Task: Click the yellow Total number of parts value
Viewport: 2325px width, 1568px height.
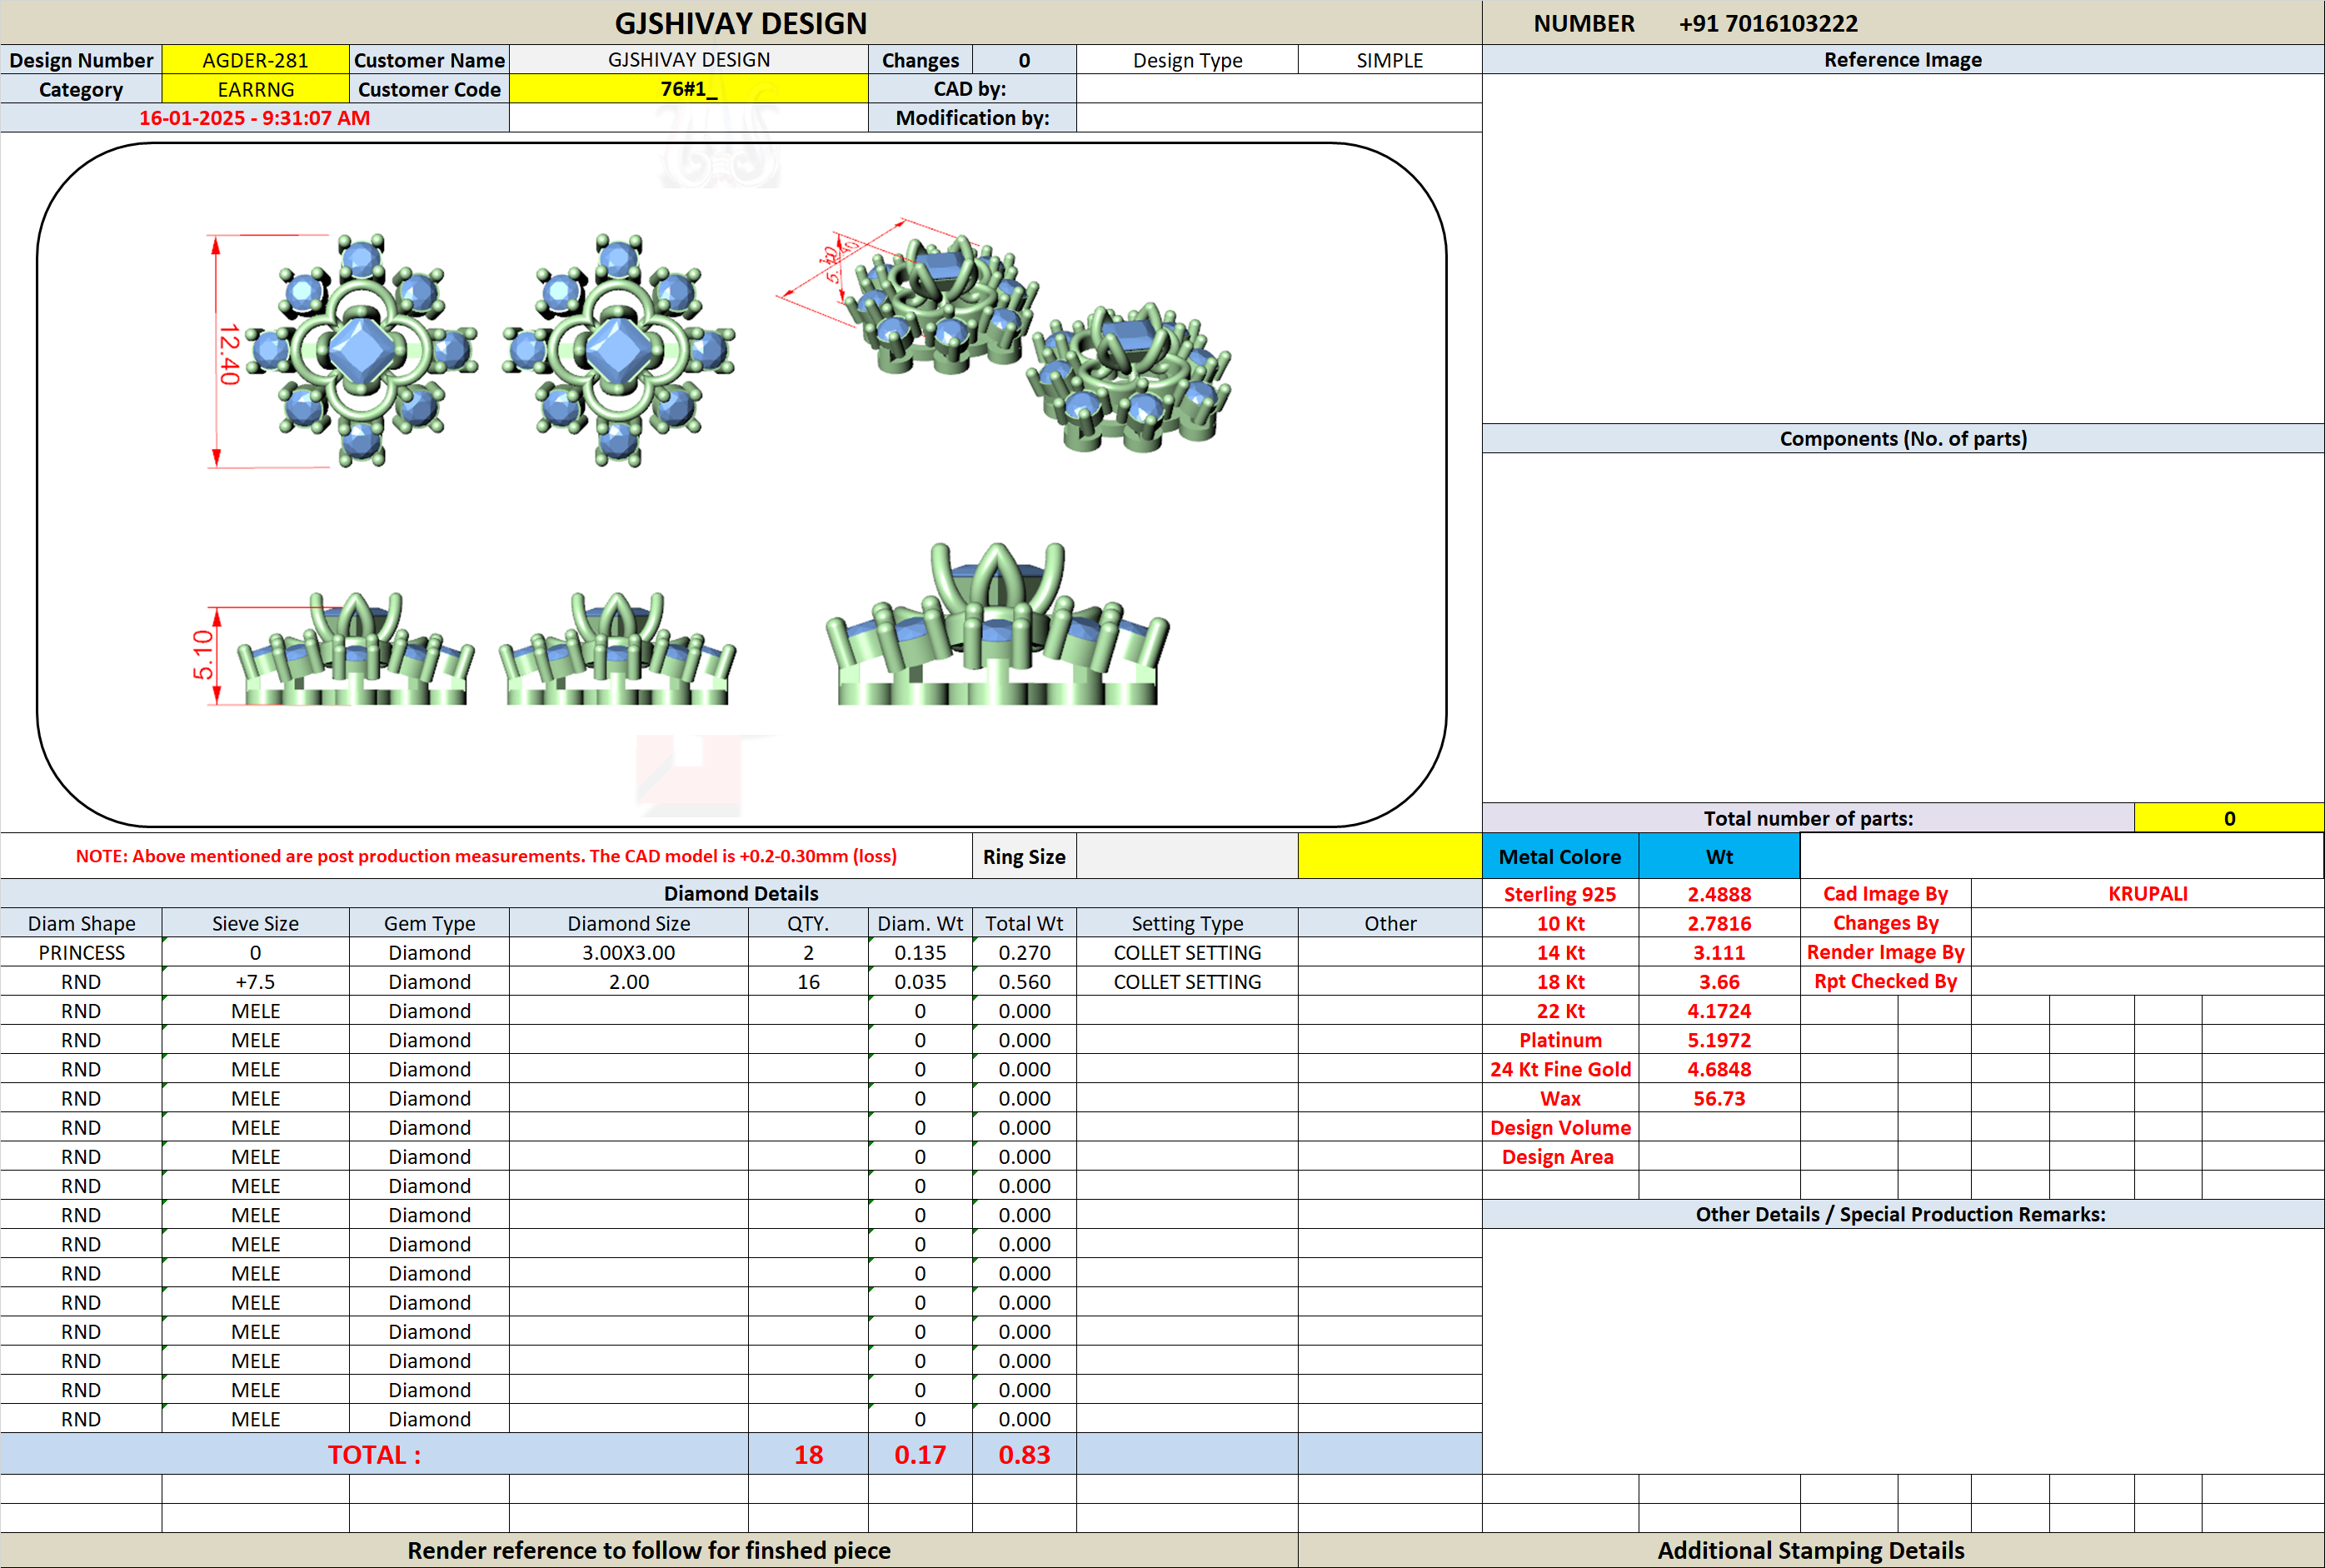Action: point(2229,818)
